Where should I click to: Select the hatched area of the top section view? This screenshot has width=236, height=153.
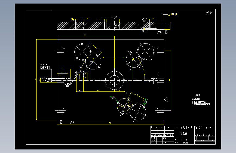[x=106, y=26]
